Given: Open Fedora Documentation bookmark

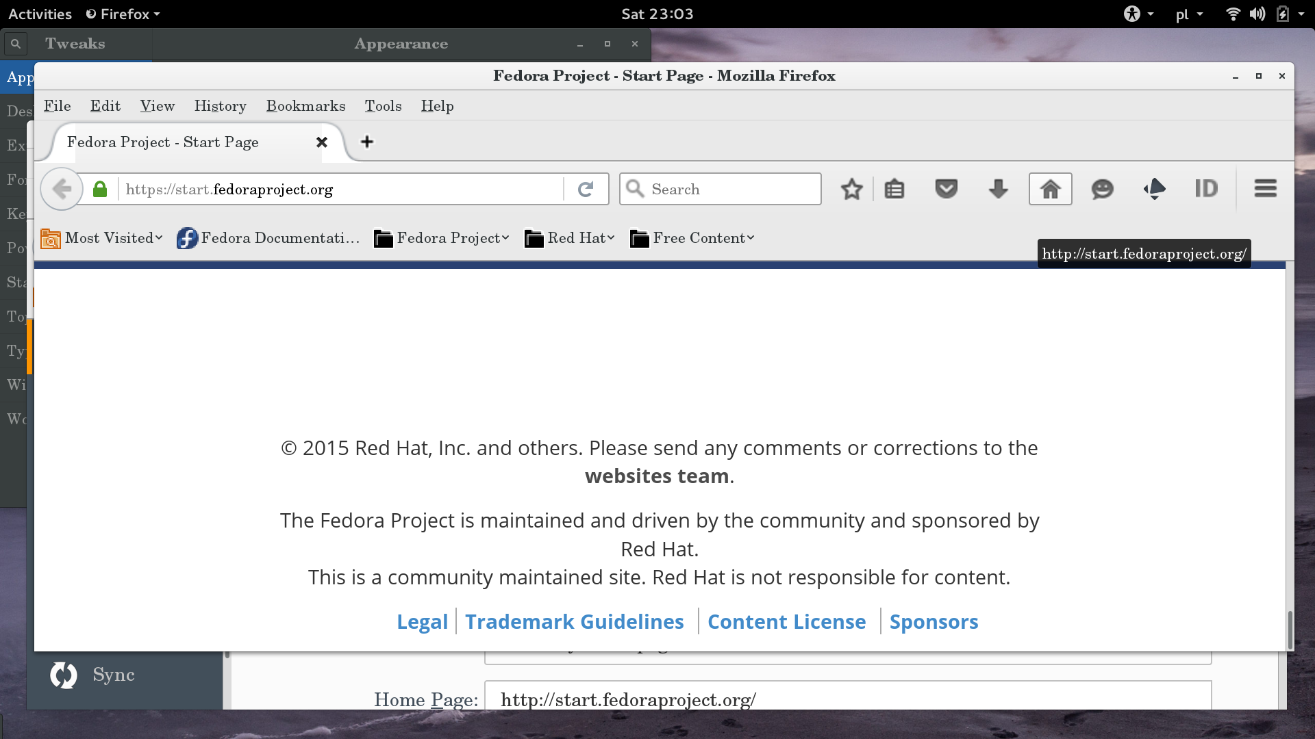Looking at the screenshot, I should click(x=268, y=238).
